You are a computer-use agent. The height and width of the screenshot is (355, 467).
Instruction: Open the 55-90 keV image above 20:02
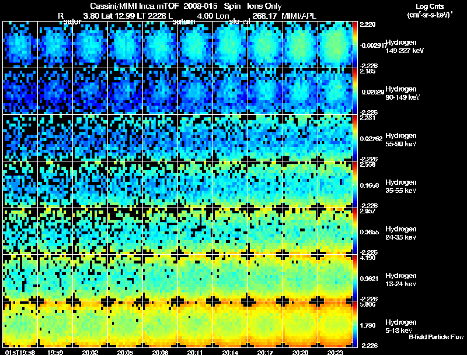click(x=90, y=138)
